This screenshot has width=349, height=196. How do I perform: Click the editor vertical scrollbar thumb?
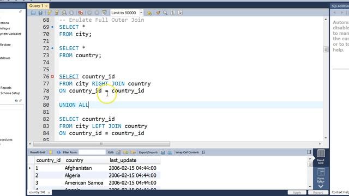pos(326,50)
